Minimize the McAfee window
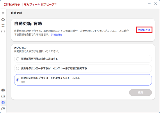This screenshot has height=113, width=160. [x=149, y=4]
